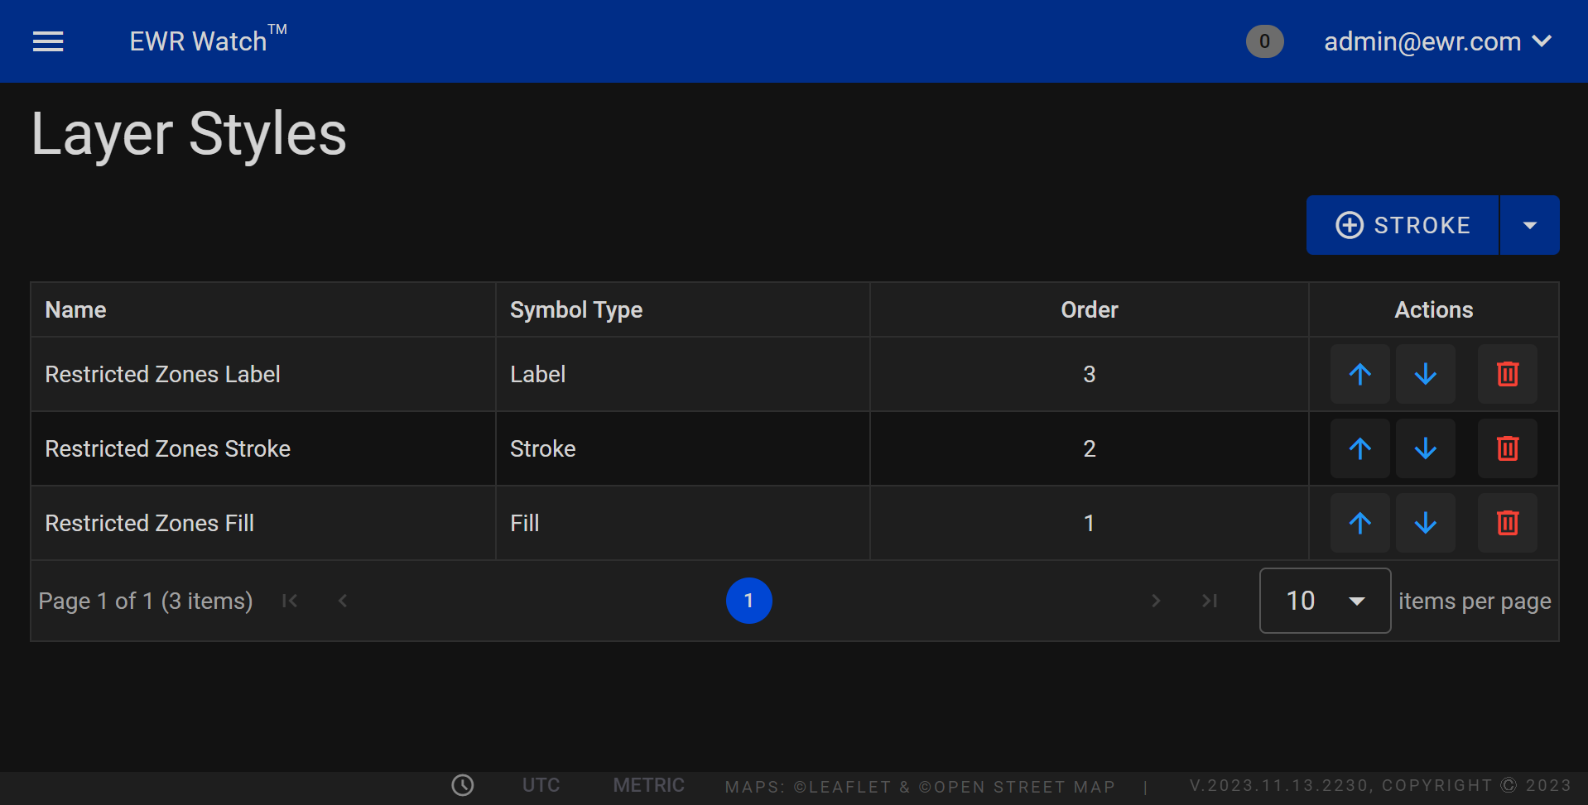
Task: Delete the Restricted Zones Fill style
Action: (1507, 523)
